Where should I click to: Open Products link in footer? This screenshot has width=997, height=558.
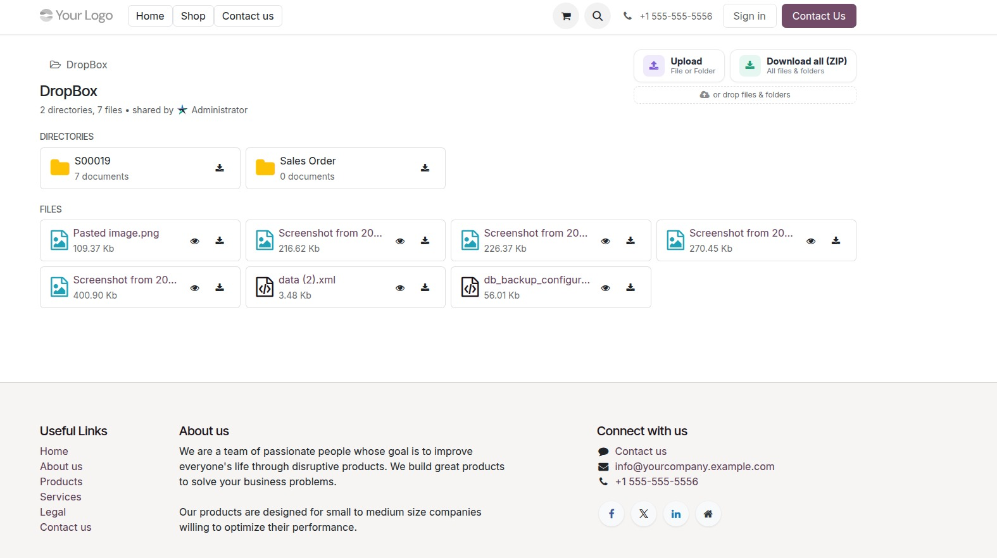coord(61,481)
